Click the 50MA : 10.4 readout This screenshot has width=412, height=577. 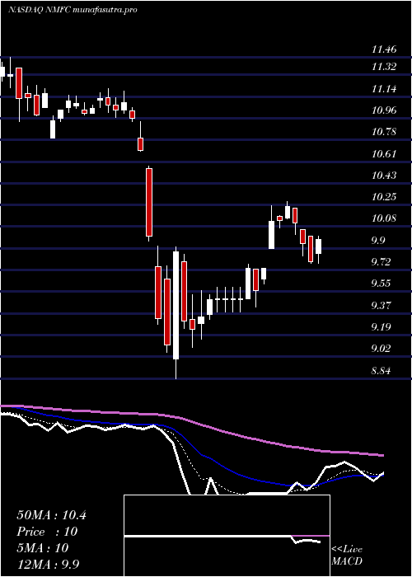point(51,515)
